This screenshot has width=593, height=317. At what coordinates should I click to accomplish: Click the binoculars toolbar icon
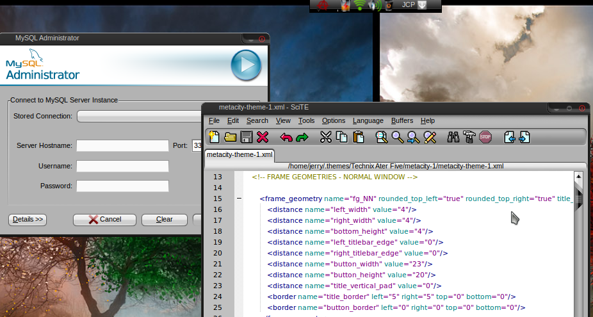coord(453,137)
